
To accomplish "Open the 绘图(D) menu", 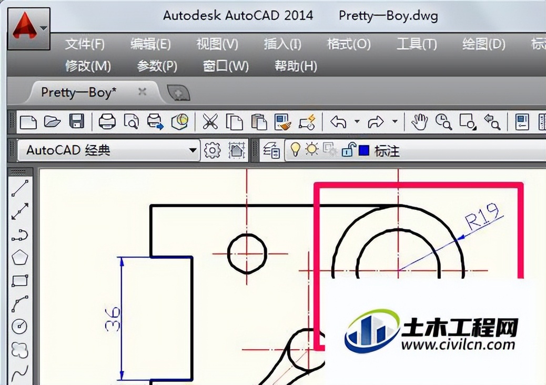I will (484, 44).
